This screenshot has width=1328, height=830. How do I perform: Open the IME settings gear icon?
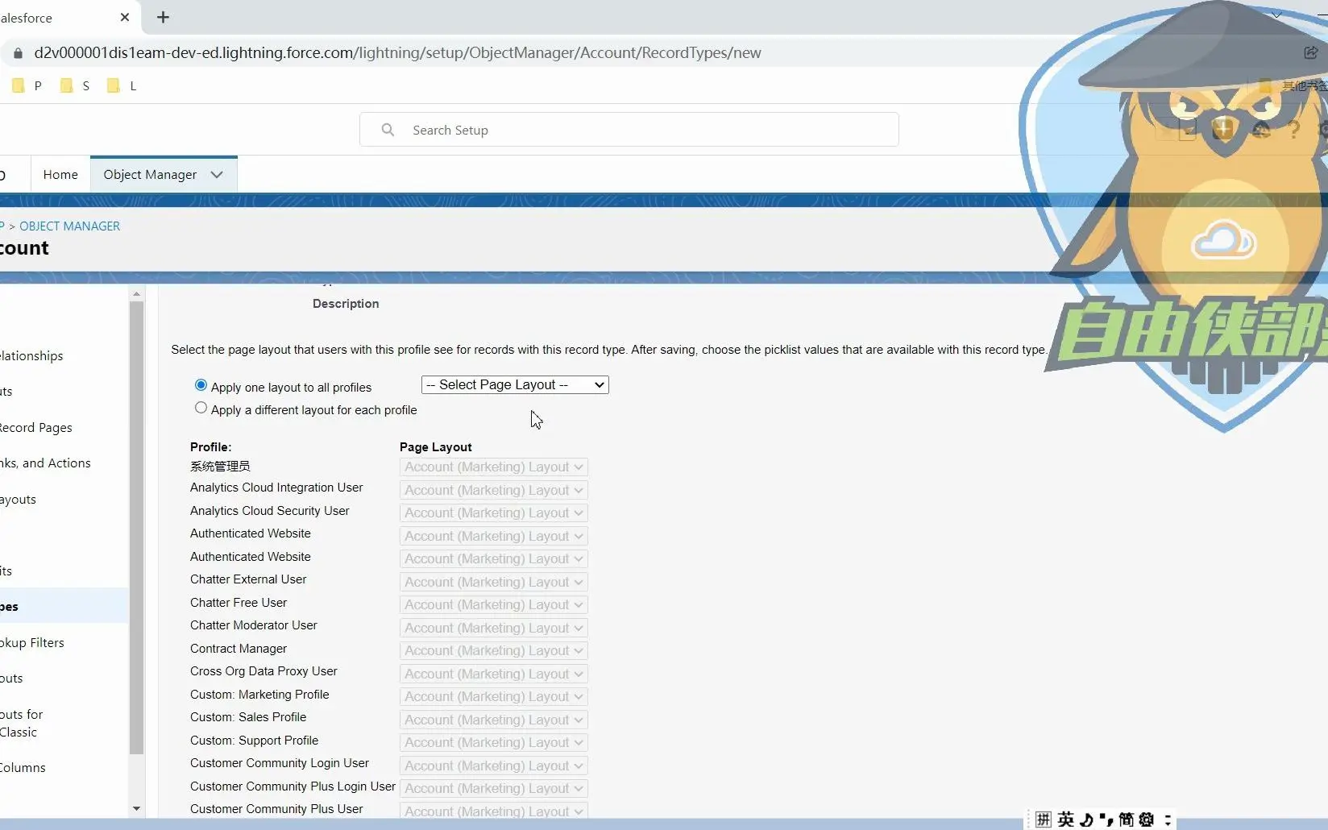pyautogui.click(x=1147, y=820)
